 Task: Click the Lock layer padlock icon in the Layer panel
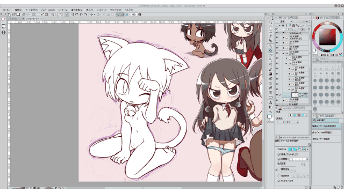tap(293, 26)
